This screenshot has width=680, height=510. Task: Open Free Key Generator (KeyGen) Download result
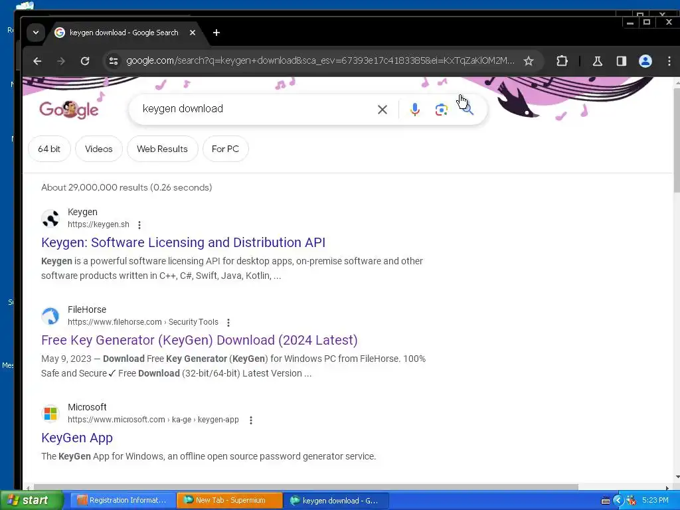tap(199, 340)
